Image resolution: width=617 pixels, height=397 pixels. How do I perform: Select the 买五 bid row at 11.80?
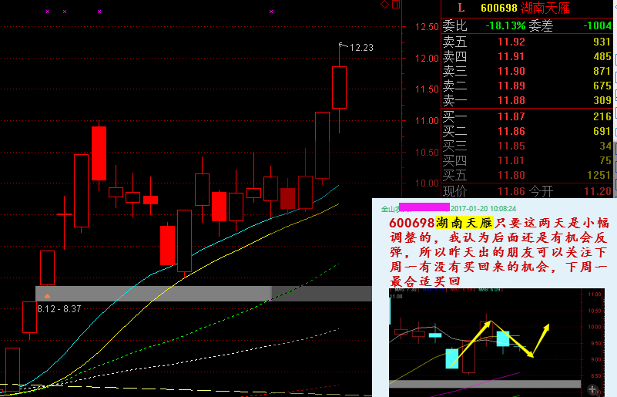(528, 175)
